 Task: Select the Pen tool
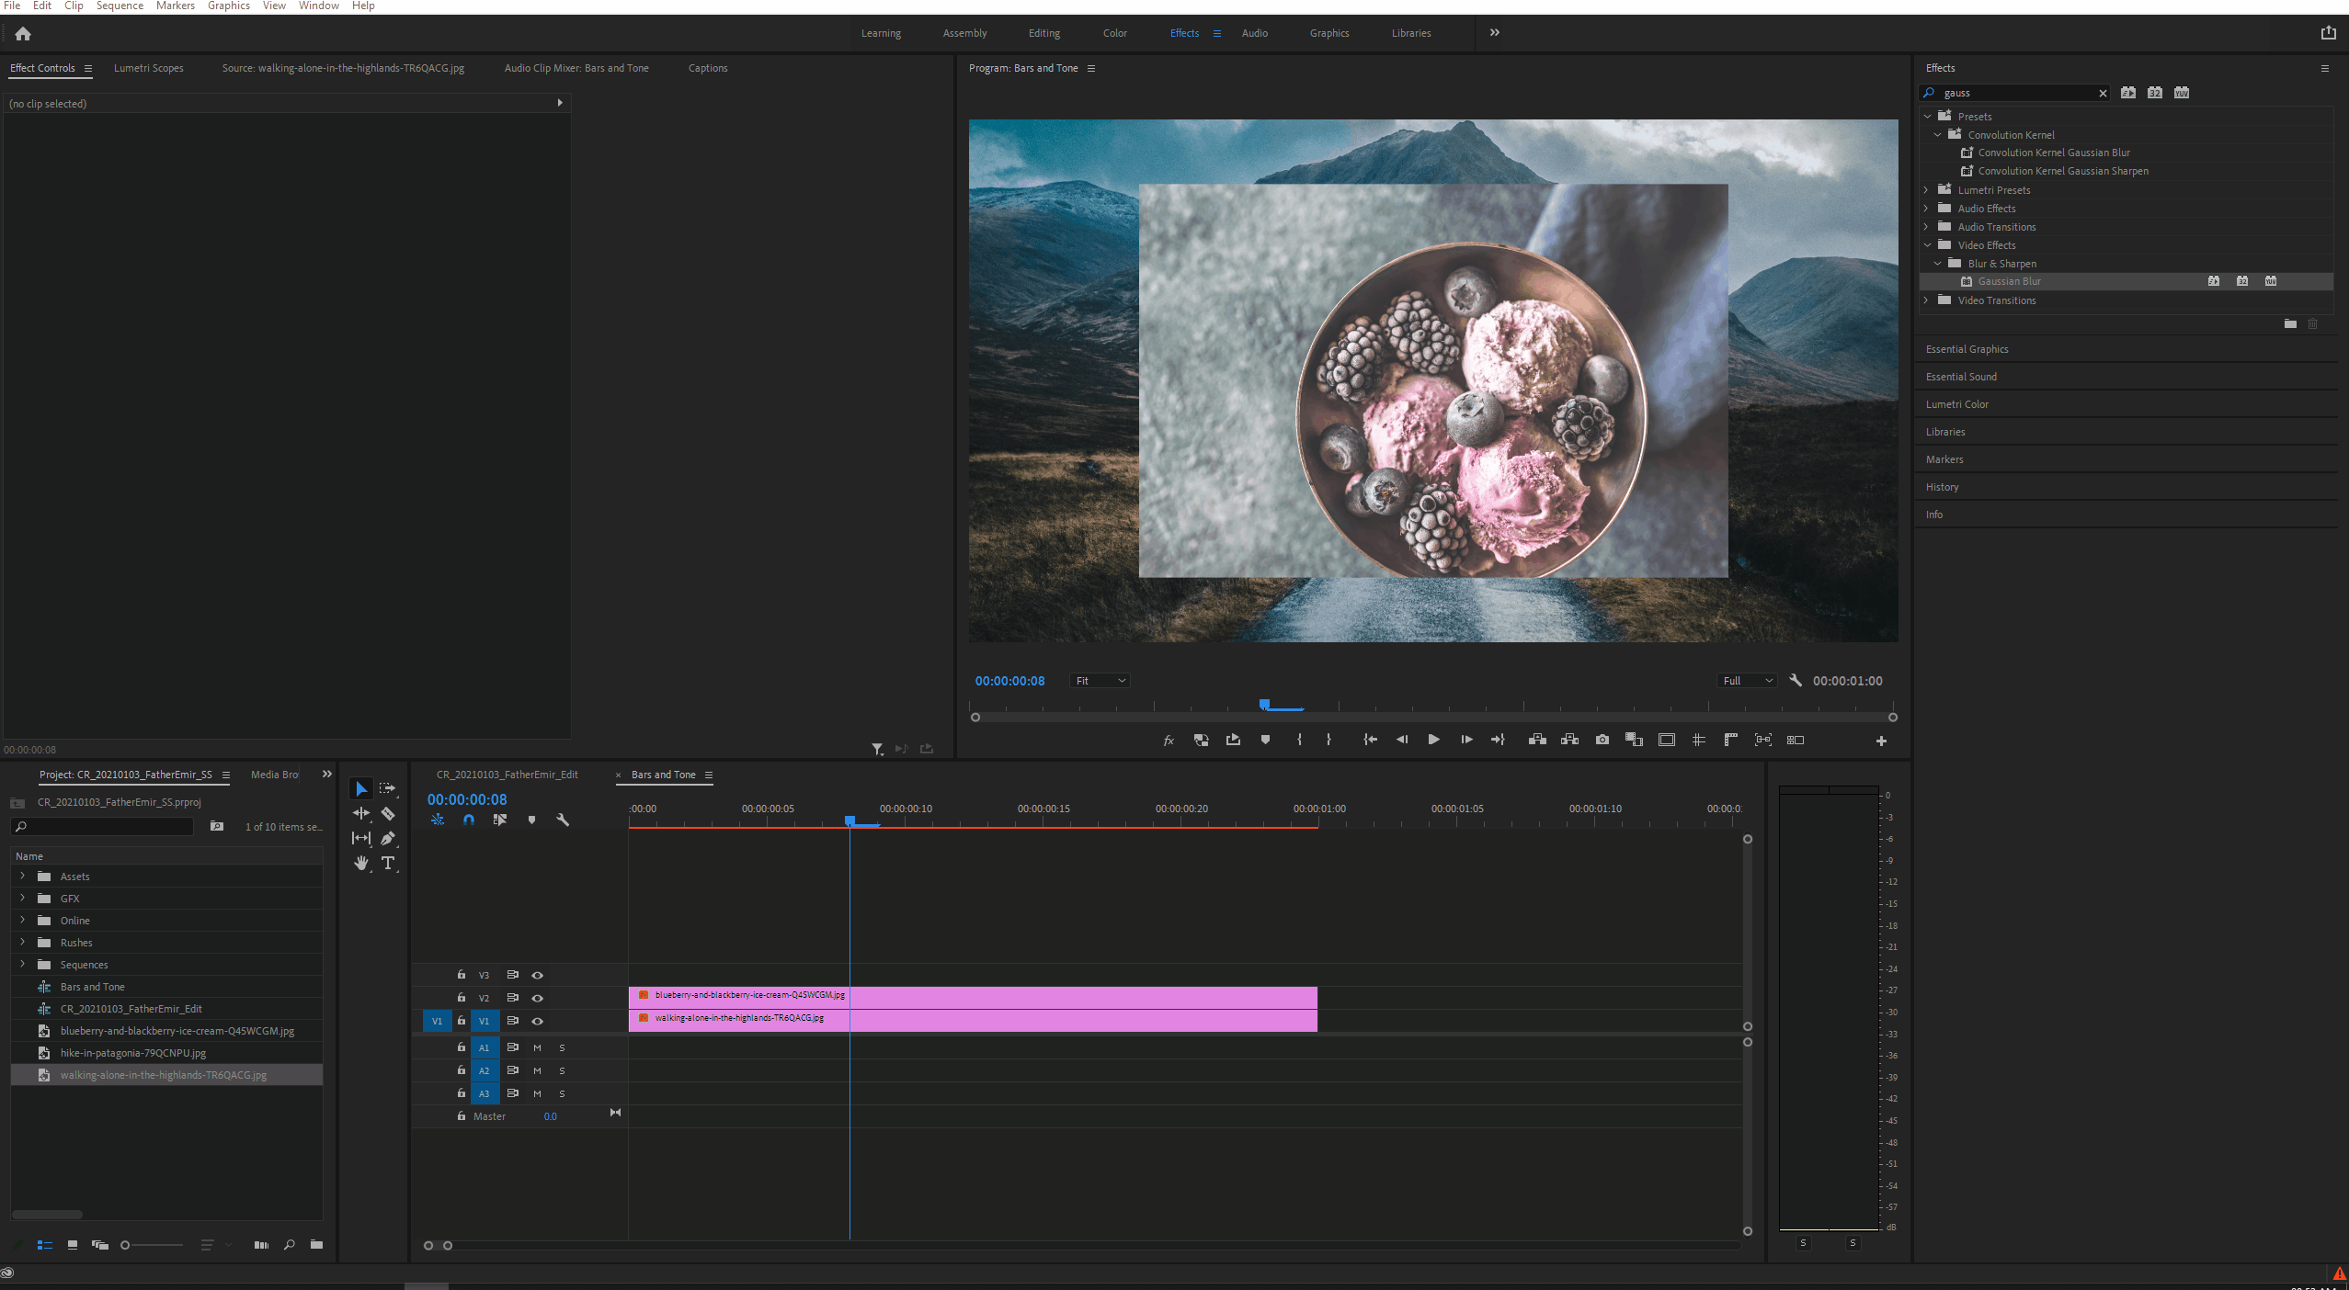pyautogui.click(x=388, y=838)
